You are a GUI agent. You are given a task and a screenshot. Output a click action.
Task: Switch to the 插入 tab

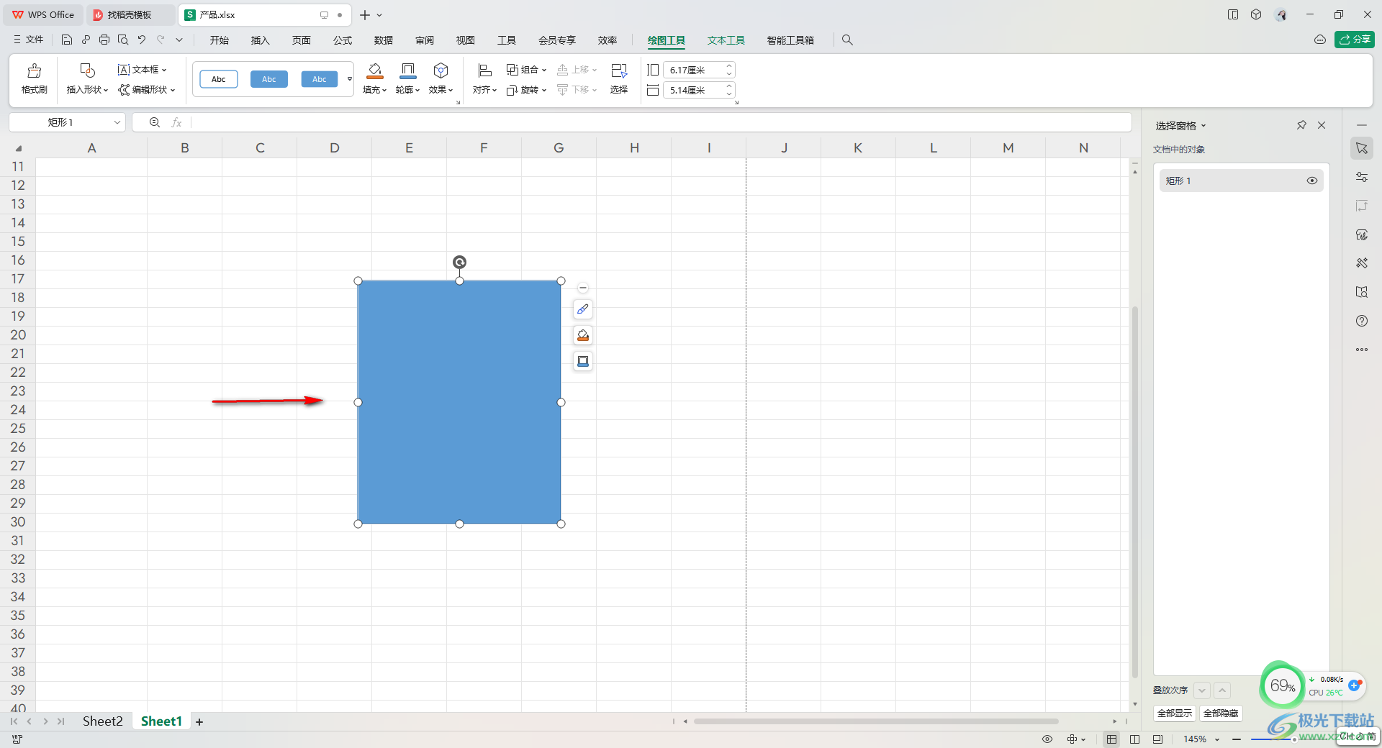260,40
